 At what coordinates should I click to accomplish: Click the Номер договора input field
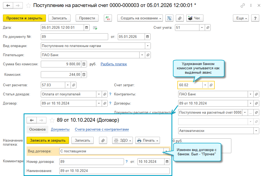pyautogui.click(x=92, y=161)
